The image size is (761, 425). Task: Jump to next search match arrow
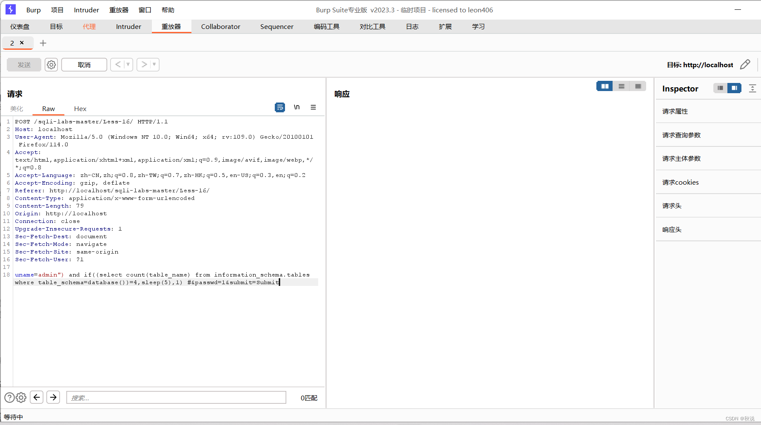[x=53, y=397]
